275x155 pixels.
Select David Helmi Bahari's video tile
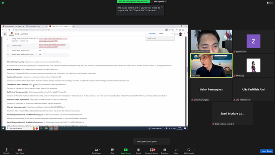tap(211, 41)
